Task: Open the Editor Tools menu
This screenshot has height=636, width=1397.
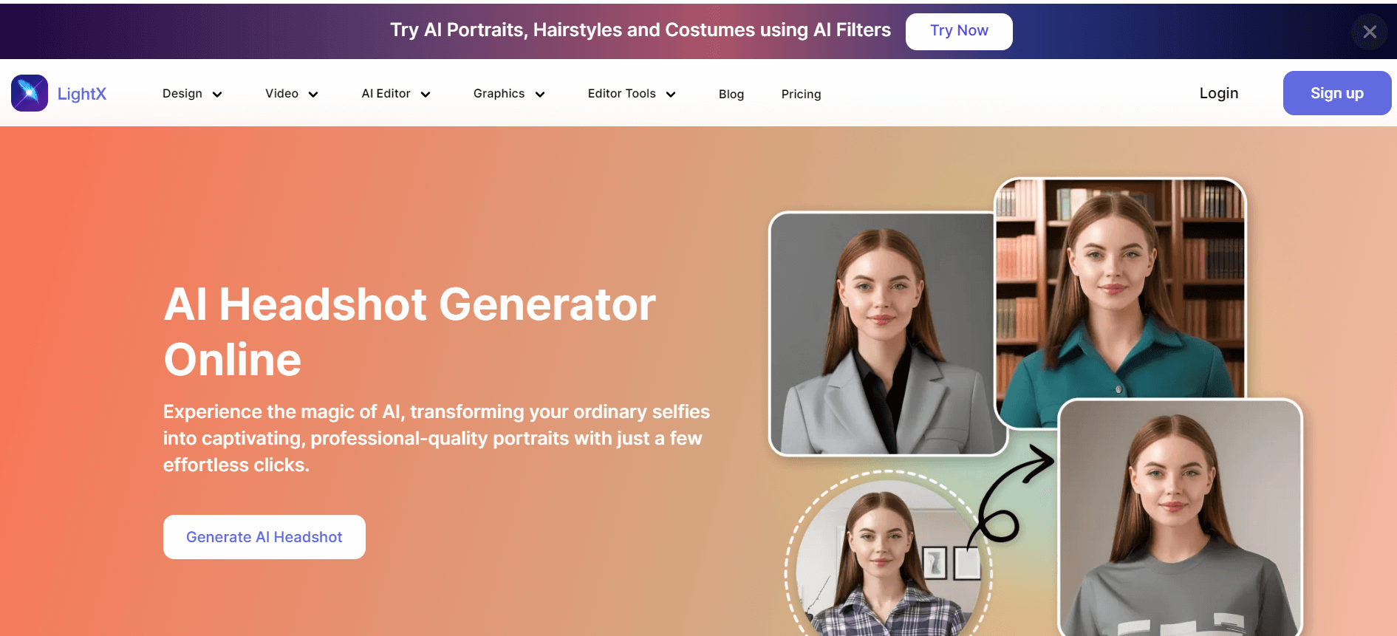Action: click(x=621, y=94)
